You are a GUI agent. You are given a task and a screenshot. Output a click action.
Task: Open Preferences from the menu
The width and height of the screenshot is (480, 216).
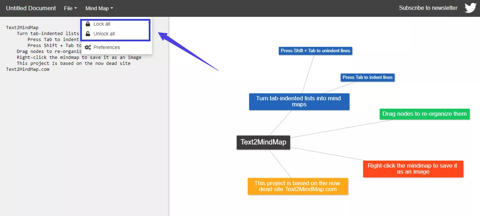click(106, 47)
